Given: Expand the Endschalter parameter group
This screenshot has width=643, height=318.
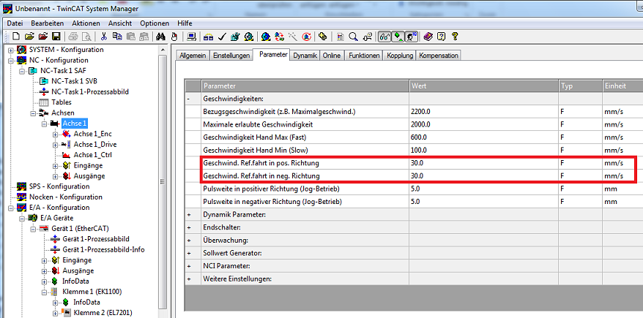Looking at the screenshot, I should coord(189,227).
